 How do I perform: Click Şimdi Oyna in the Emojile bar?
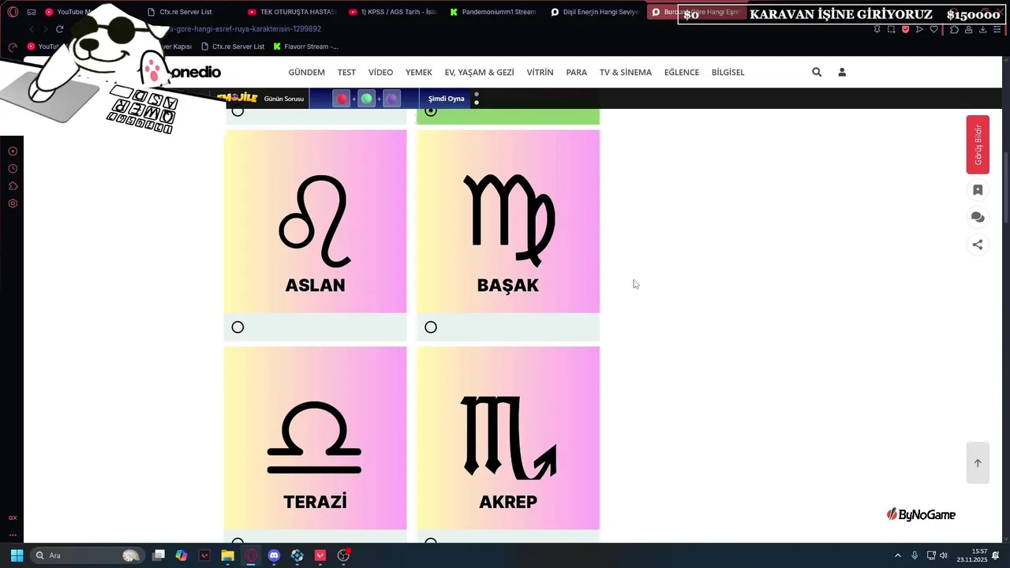(446, 99)
